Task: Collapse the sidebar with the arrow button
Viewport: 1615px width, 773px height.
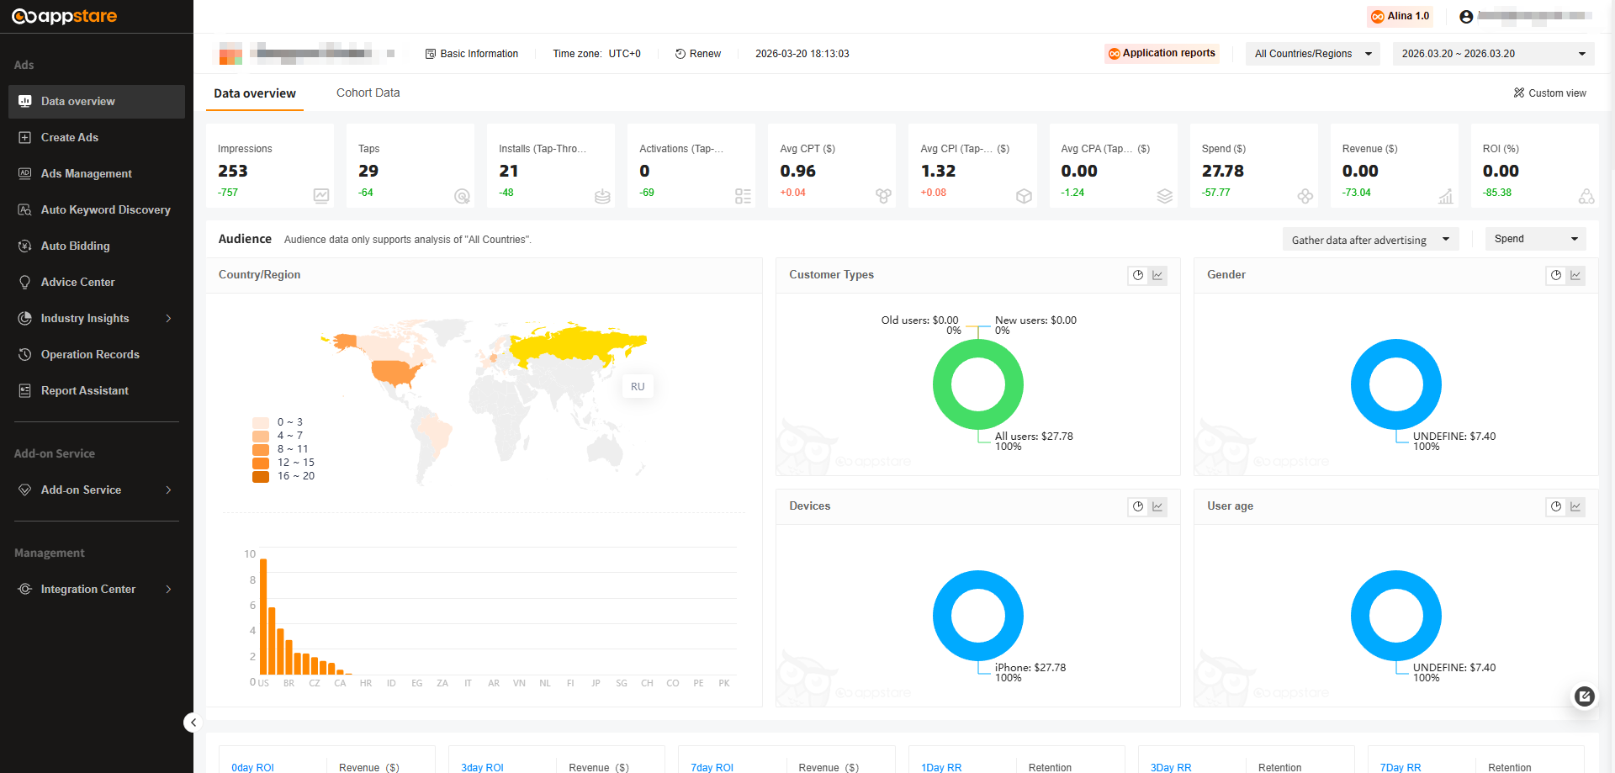Action: point(193,722)
